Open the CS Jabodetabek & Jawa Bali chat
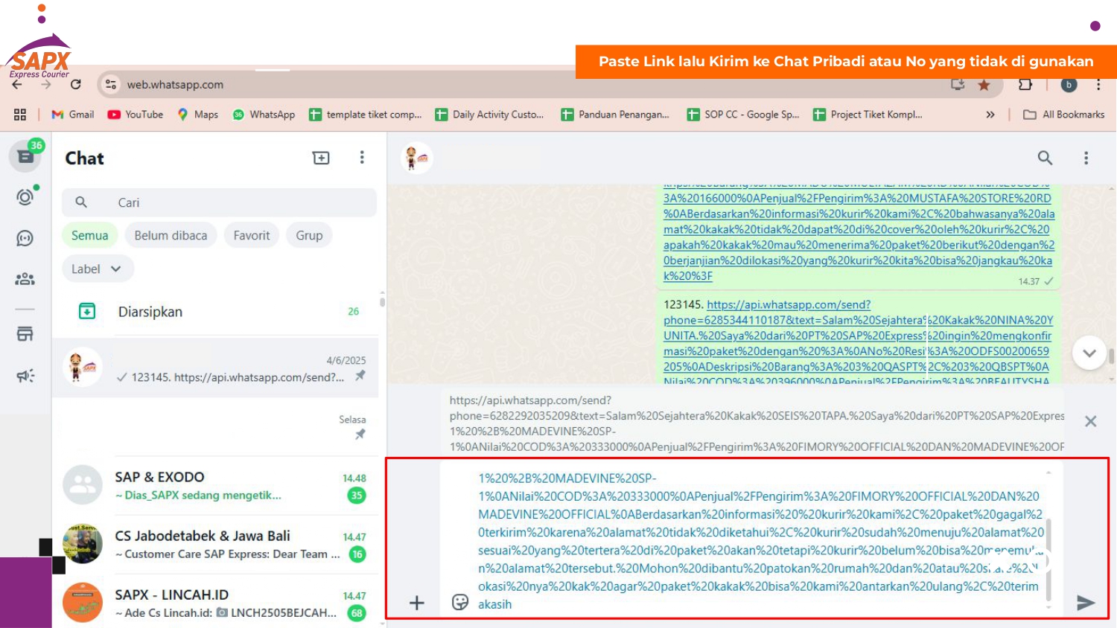Screen dimensions: 1117x628 coord(216,544)
